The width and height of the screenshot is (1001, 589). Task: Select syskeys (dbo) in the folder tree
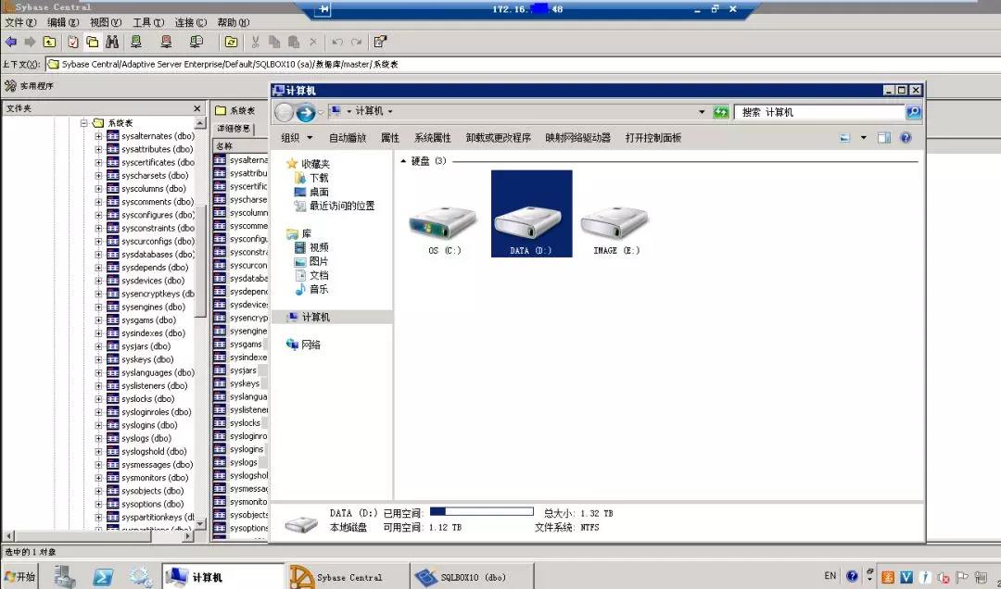pos(146,359)
